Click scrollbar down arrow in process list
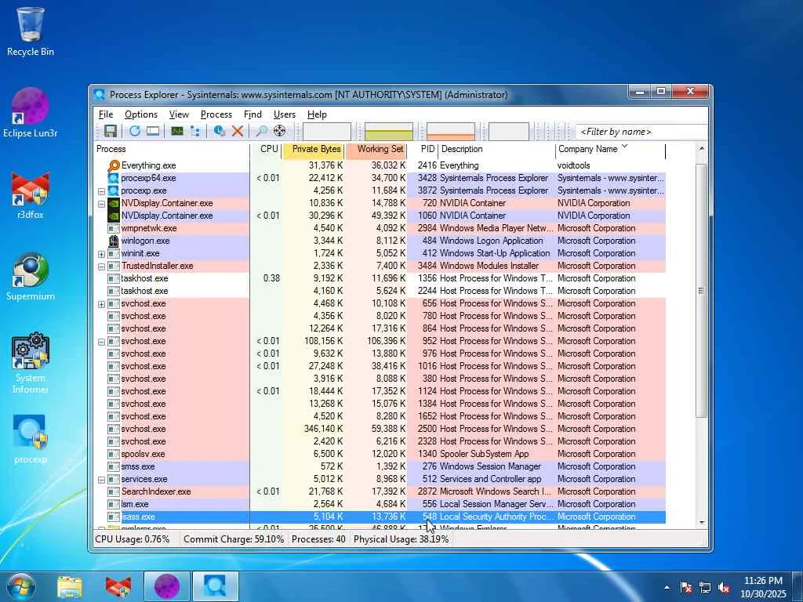This screenshot has height=602, width=803. 701,523
